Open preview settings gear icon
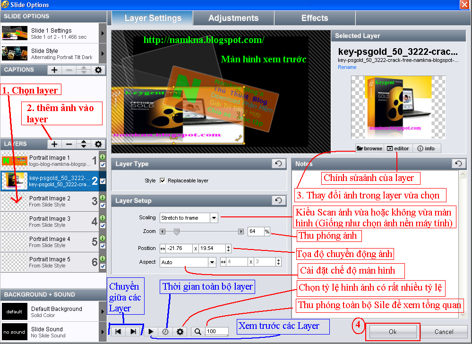The height and width of the screenshot is (344, 472). coord(180,331)
